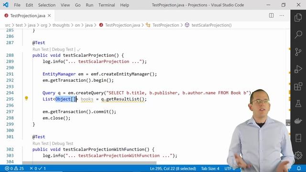Click the split editor icon
The width and height of the screenshot is (306, 172).
tap(271, 15)
